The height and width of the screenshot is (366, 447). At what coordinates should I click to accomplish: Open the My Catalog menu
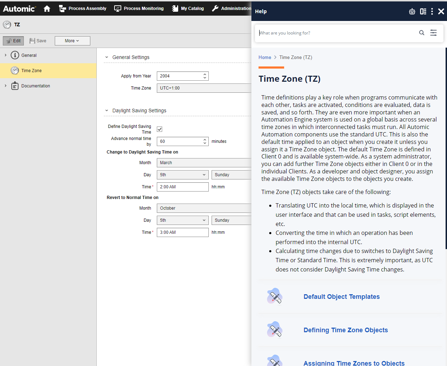[188, 9]
